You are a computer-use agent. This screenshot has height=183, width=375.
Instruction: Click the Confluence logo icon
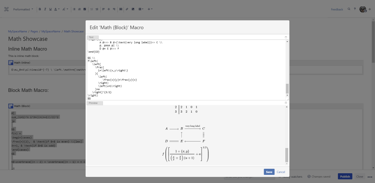coord(7,9)
